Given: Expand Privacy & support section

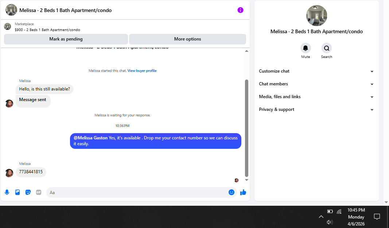Looking at the screenshot, I should coord(316,109).
